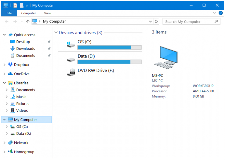225x160 pixels.
Task: Open Data (D:) in navigation tree
Action: pos(23,133)
